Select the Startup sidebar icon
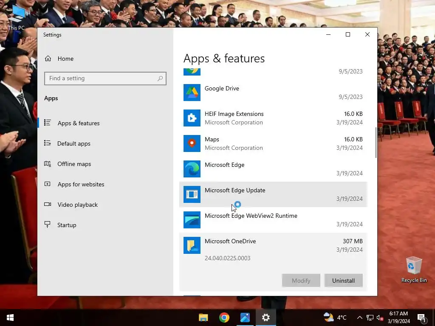This screenshot has height=326, width=435. click(48, 225)
